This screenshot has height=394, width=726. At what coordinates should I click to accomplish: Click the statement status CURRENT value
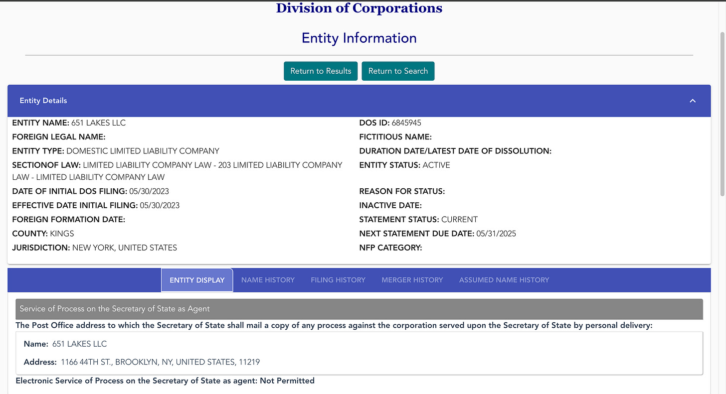click(x=459, y=219)
